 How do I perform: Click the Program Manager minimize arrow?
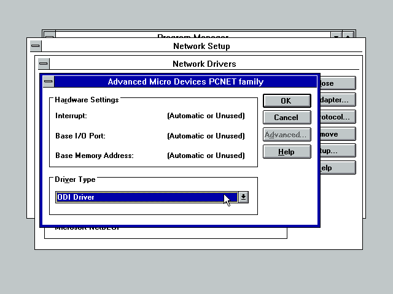click(x=336, y=35)
